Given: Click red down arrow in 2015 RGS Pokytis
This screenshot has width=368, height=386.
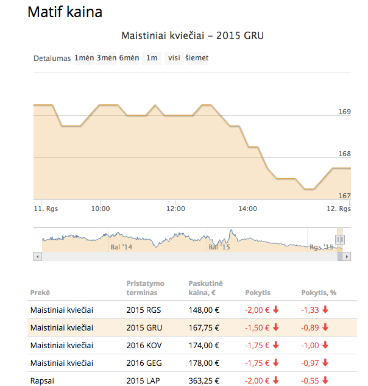Looking at the screenshot, I should (x=276, y=310).
